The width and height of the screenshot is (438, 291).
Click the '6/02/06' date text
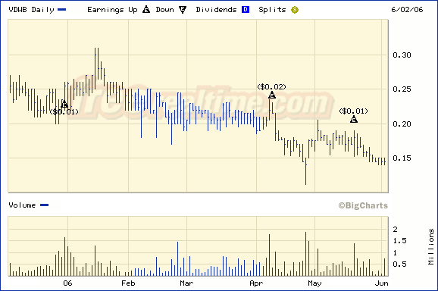[407, 10]
